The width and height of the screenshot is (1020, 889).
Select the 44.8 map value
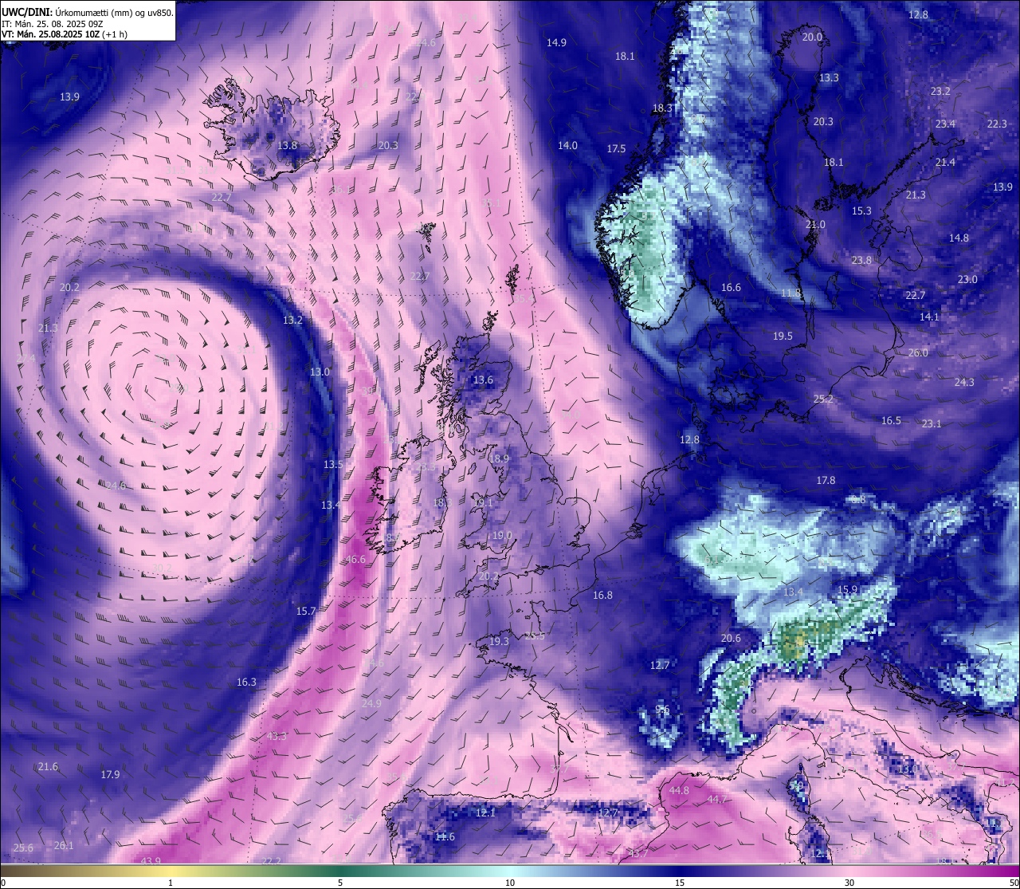(x=679, y=791)
